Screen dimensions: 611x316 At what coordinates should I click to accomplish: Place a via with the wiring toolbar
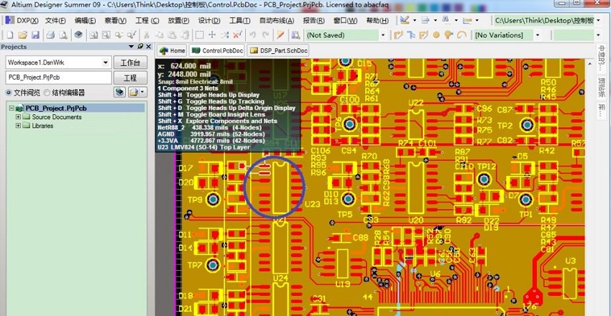(x=449, y=35)
